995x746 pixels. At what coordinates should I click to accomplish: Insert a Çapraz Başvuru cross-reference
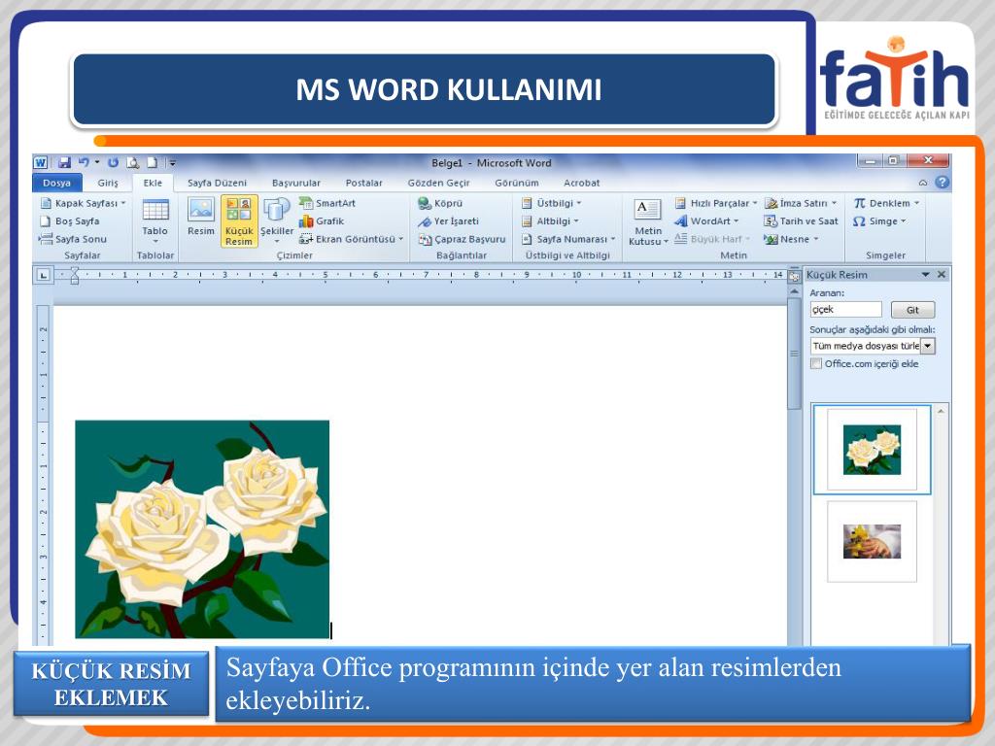(462, 239)
